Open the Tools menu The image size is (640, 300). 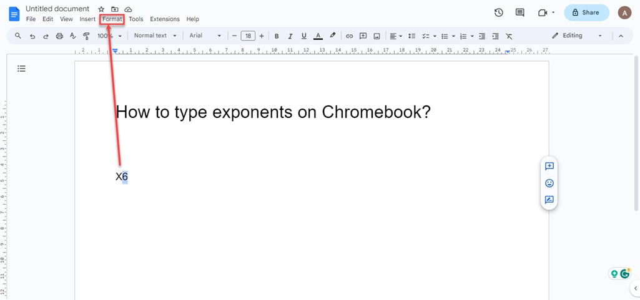(x=136, y=19)
